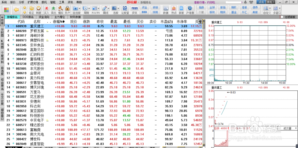Expand the 周期 dropdown arrow

89,8
